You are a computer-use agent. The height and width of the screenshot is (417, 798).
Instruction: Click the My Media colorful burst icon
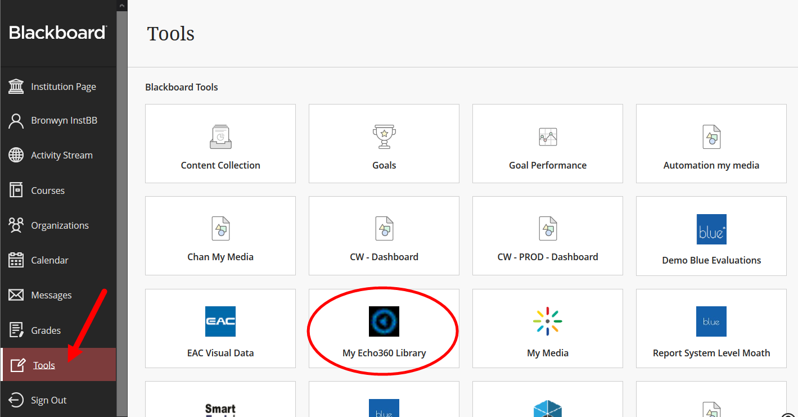548,321
